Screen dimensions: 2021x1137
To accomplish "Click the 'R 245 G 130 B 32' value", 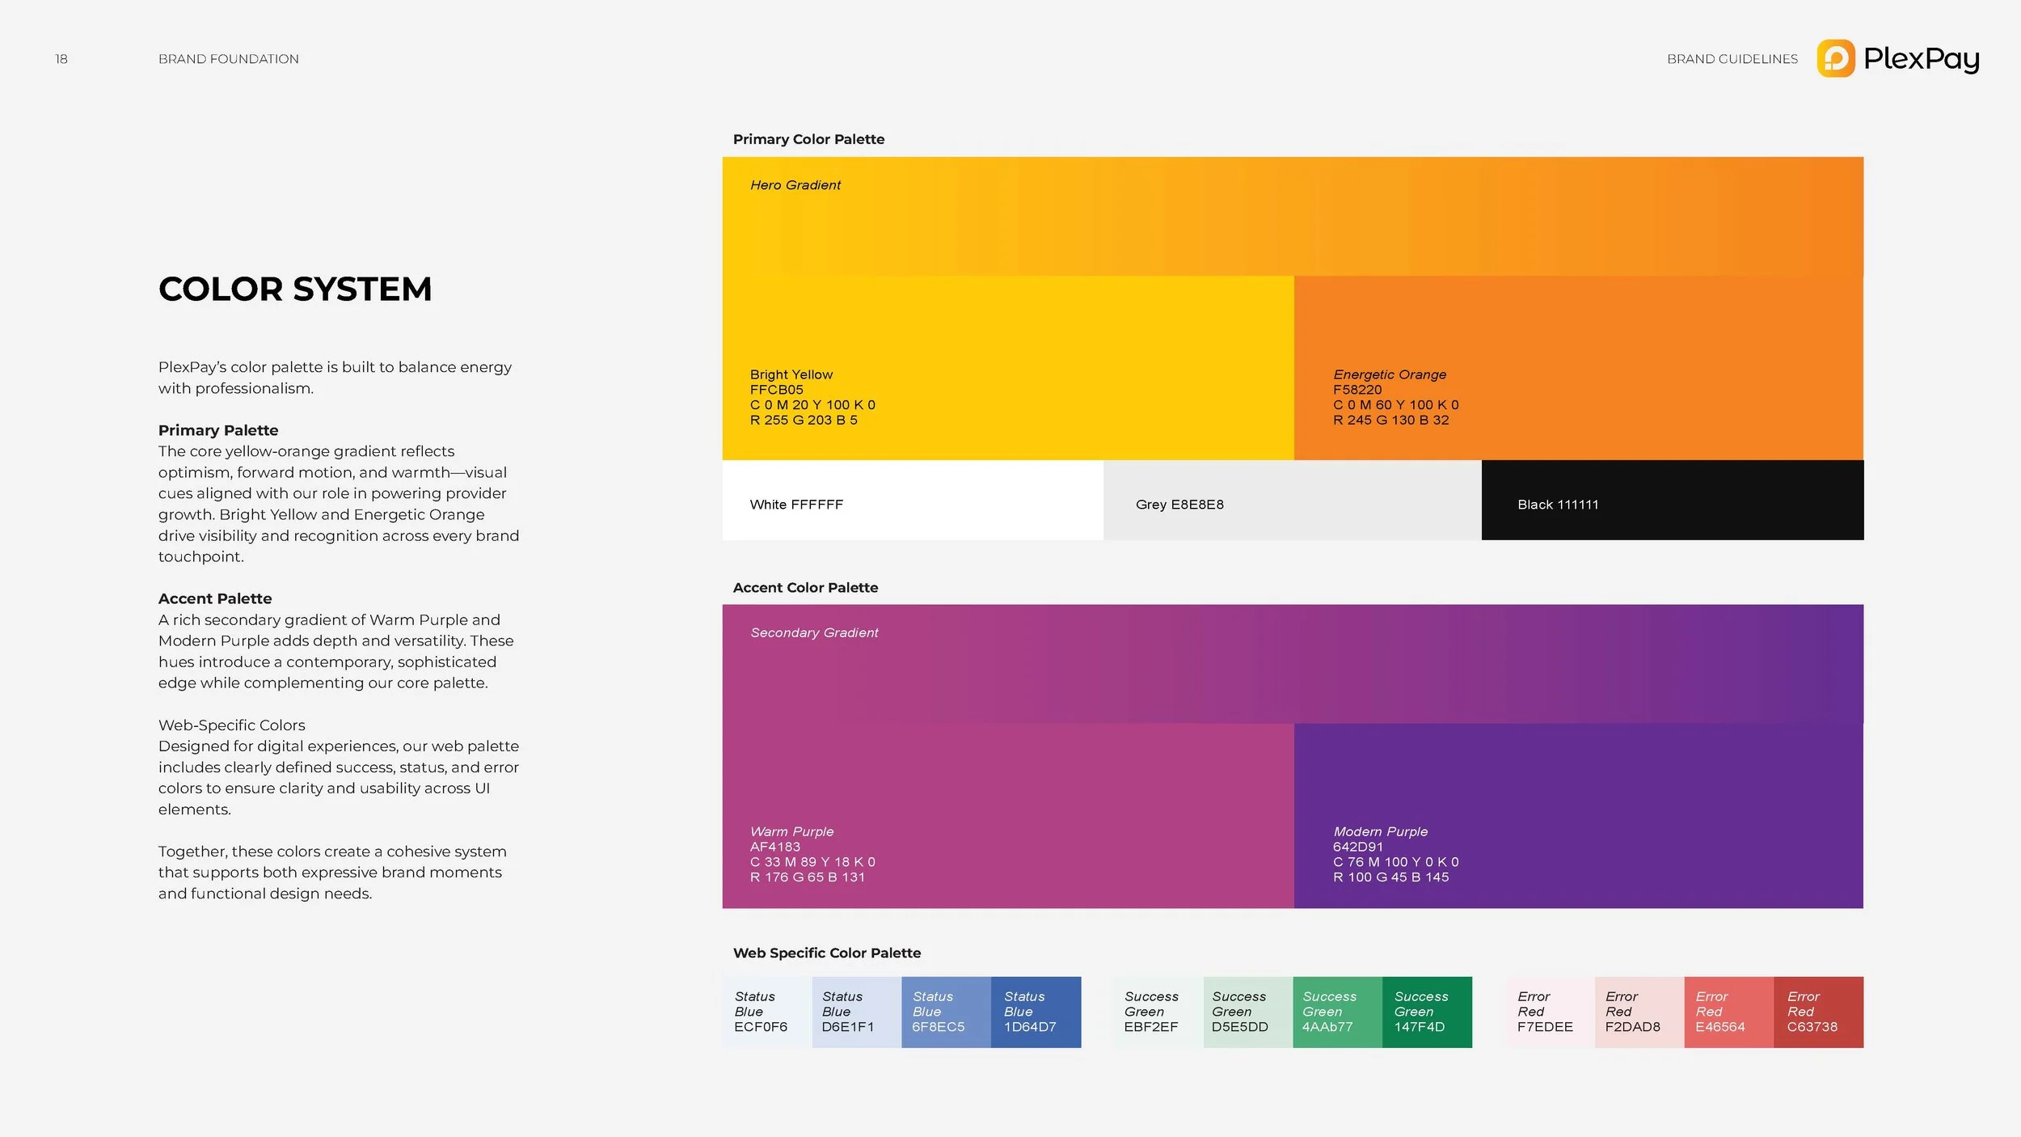I will click(1391, 420).
